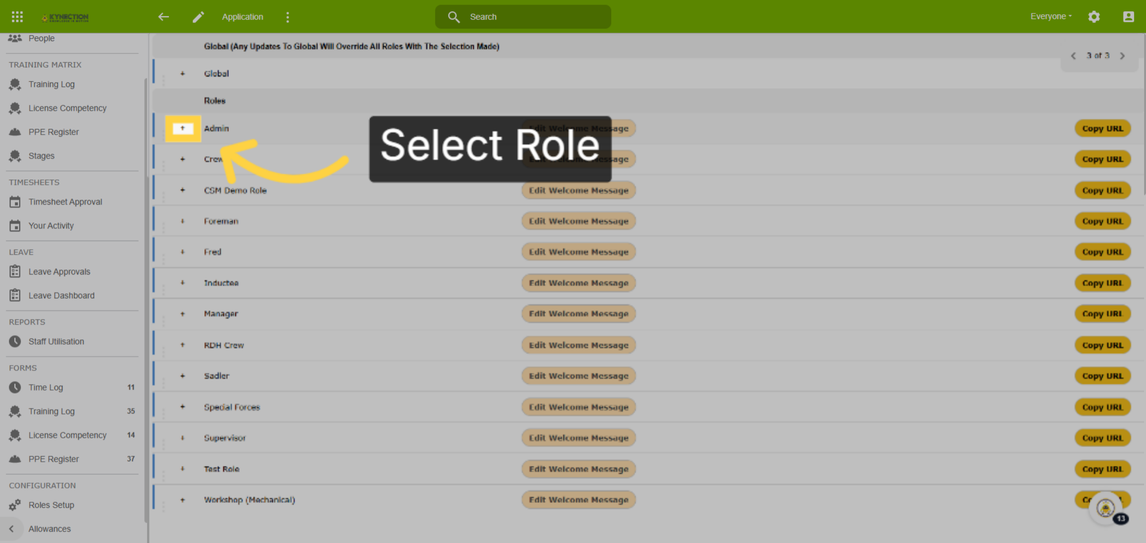This screenshot has height=543, width=1146.
Task: Copy URL for Sadler role
Action: point(1103,376)
